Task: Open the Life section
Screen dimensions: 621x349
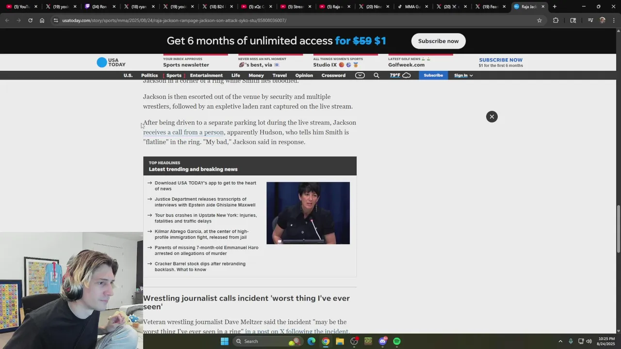Action: click(236, 75)
